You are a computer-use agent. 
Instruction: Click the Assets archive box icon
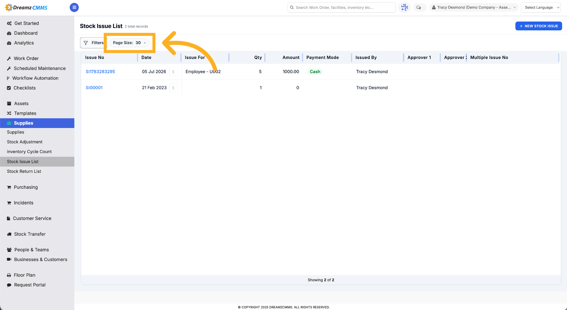[x=9, y=104]
